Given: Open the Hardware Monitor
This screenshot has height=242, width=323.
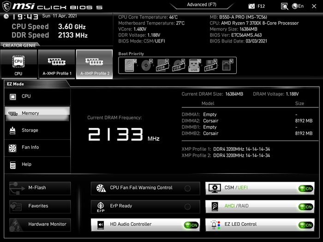Looking at the screenshot, I should click(x=40, y=225).
